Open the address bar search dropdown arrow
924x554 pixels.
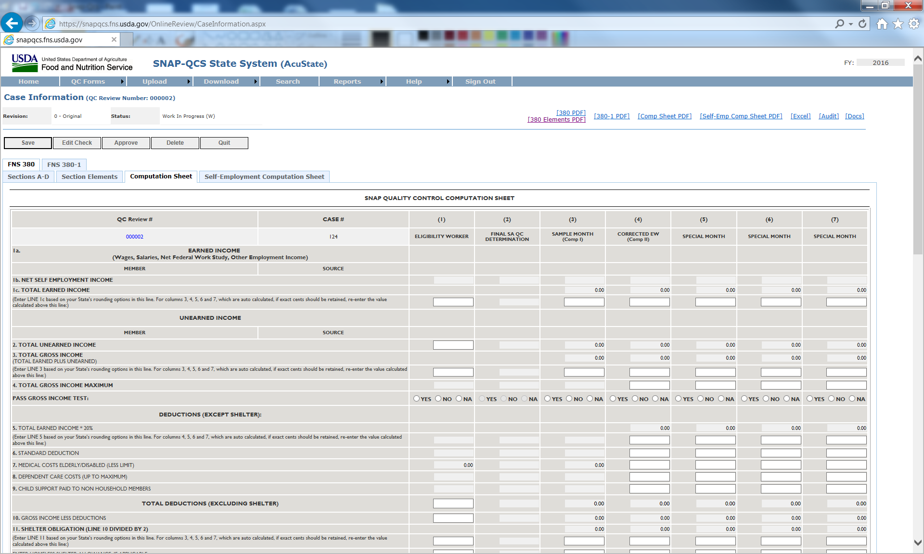851,24
